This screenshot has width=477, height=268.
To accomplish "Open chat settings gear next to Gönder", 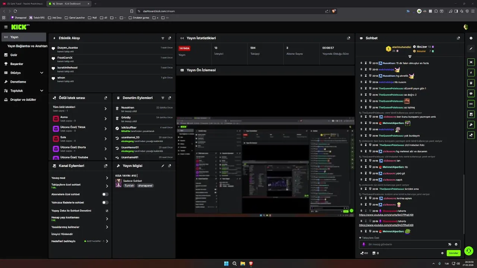I will point(442,253).
